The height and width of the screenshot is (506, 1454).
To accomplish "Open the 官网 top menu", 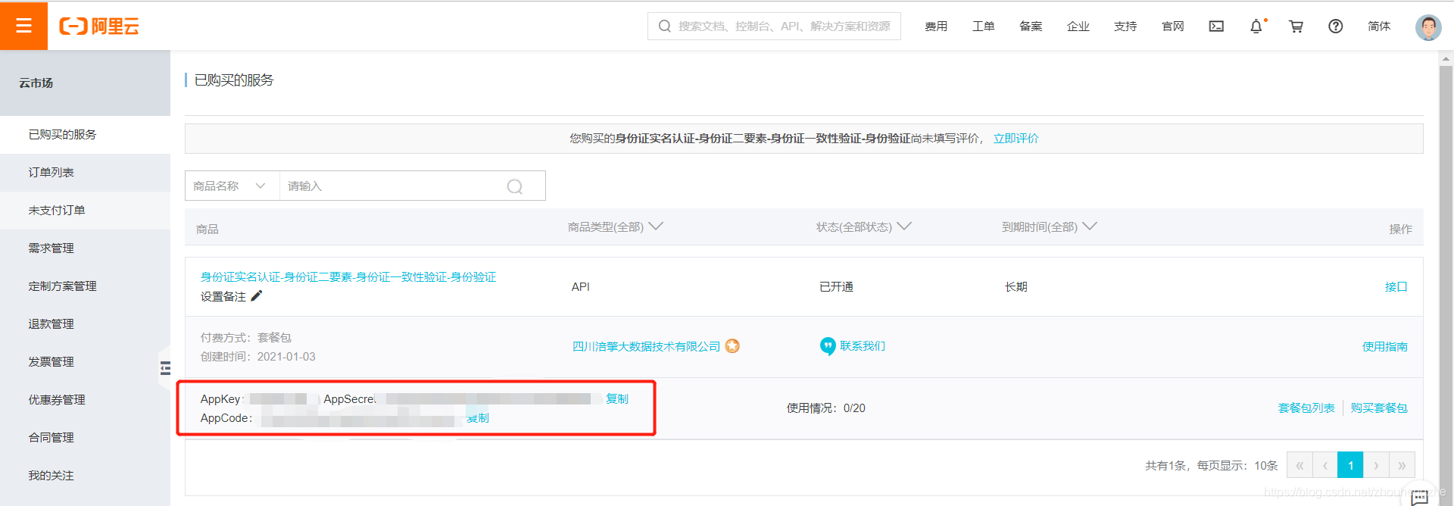I will pos(1173,27).
